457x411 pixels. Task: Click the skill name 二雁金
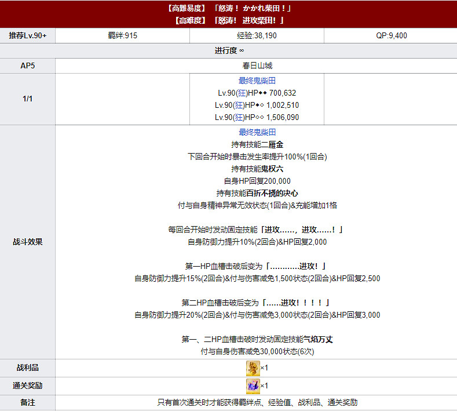[x=272, y=144]
